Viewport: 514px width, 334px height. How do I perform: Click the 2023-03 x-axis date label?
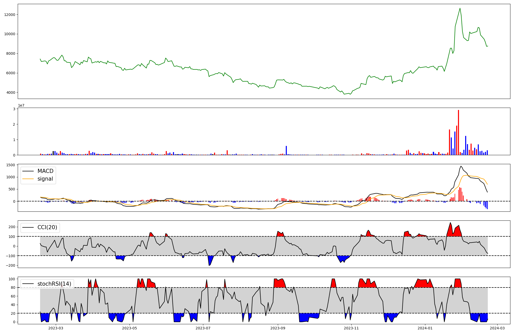click(x=56, y=328)
